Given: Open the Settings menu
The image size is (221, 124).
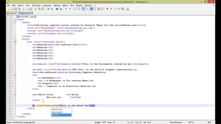Looking at the screenshot, I should click(x=57, y=6).
